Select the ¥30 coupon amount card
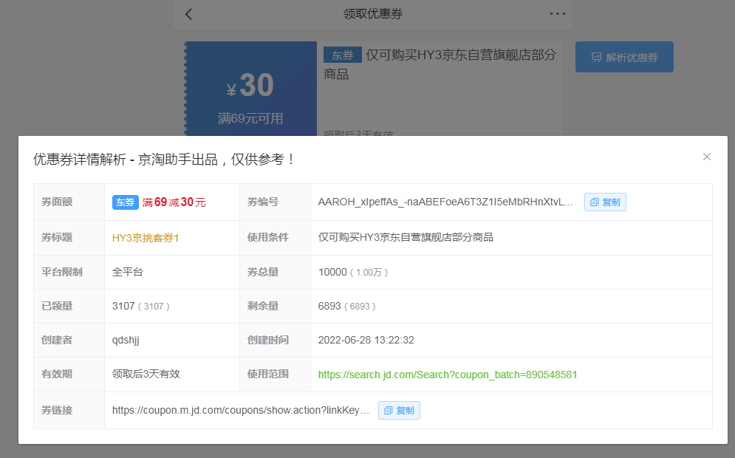Viewport: 735px width, 458px height. [x=250, y=89]
